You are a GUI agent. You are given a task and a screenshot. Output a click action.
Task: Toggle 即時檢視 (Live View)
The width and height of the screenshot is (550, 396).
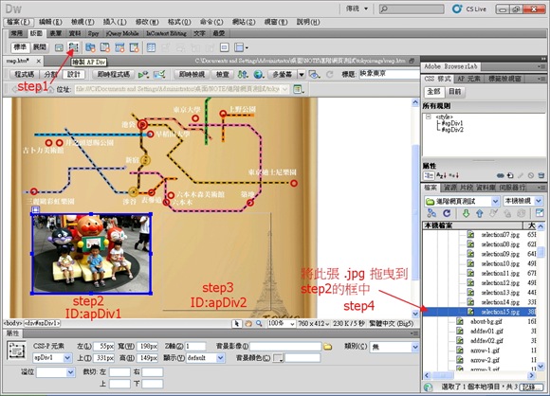(x=192, y=74)
